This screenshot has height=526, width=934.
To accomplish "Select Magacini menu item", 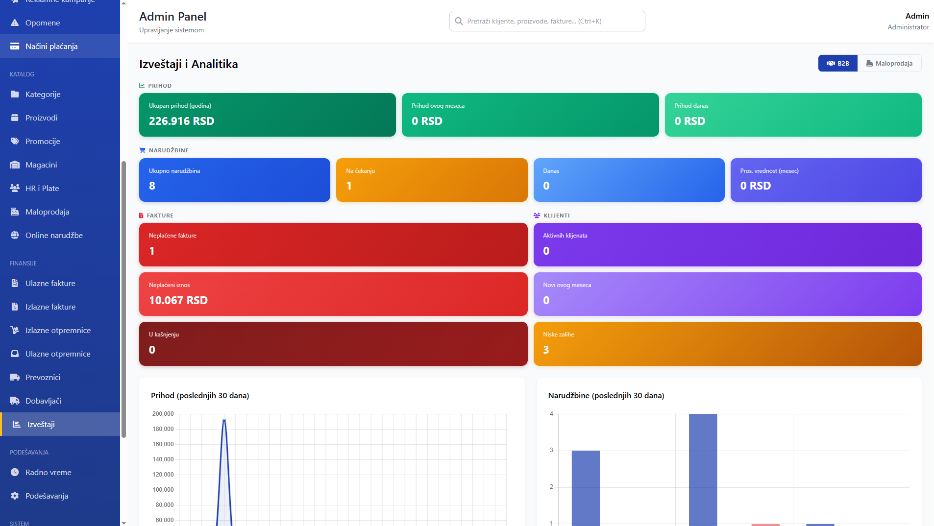I will point(60,165).
